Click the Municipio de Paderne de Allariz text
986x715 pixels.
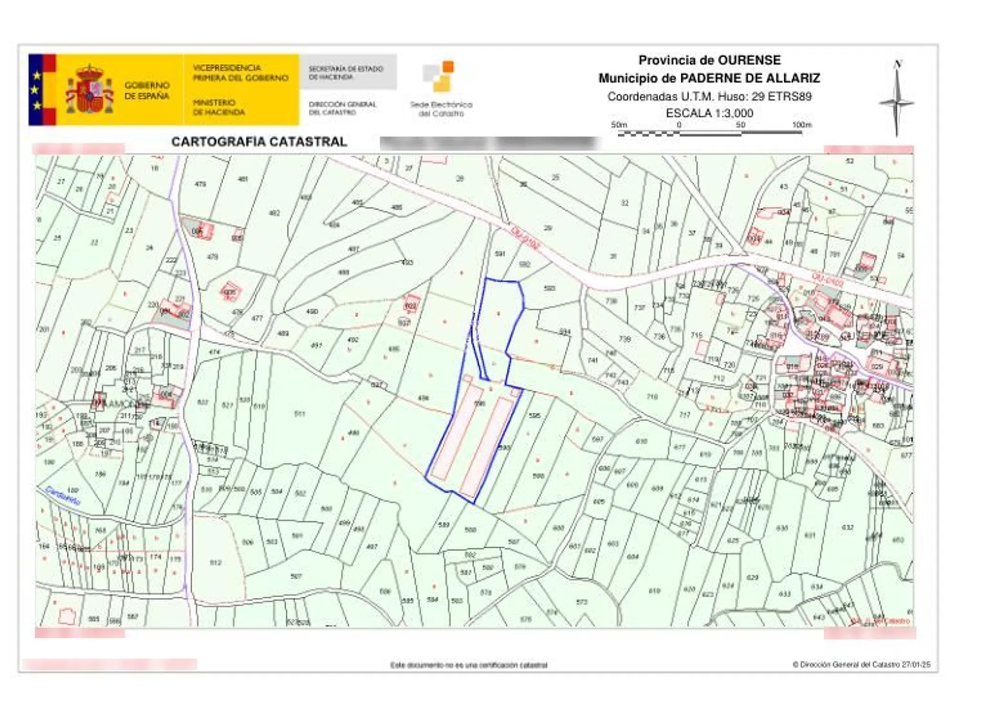[709, 78]
